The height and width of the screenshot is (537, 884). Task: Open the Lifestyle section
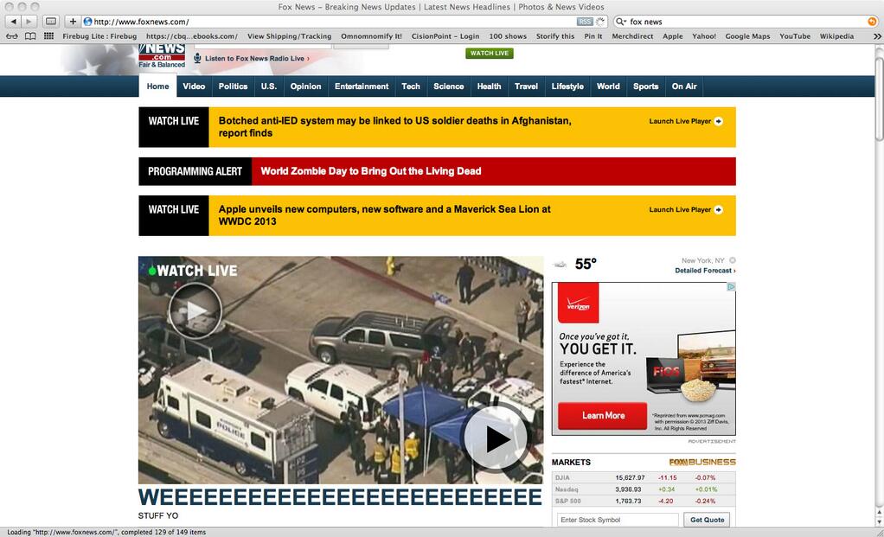(567, 86)
